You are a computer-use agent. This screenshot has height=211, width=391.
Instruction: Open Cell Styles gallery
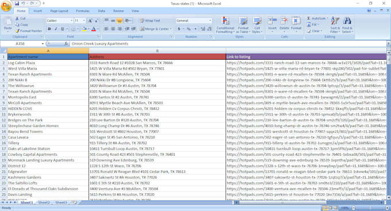point(257,25)
